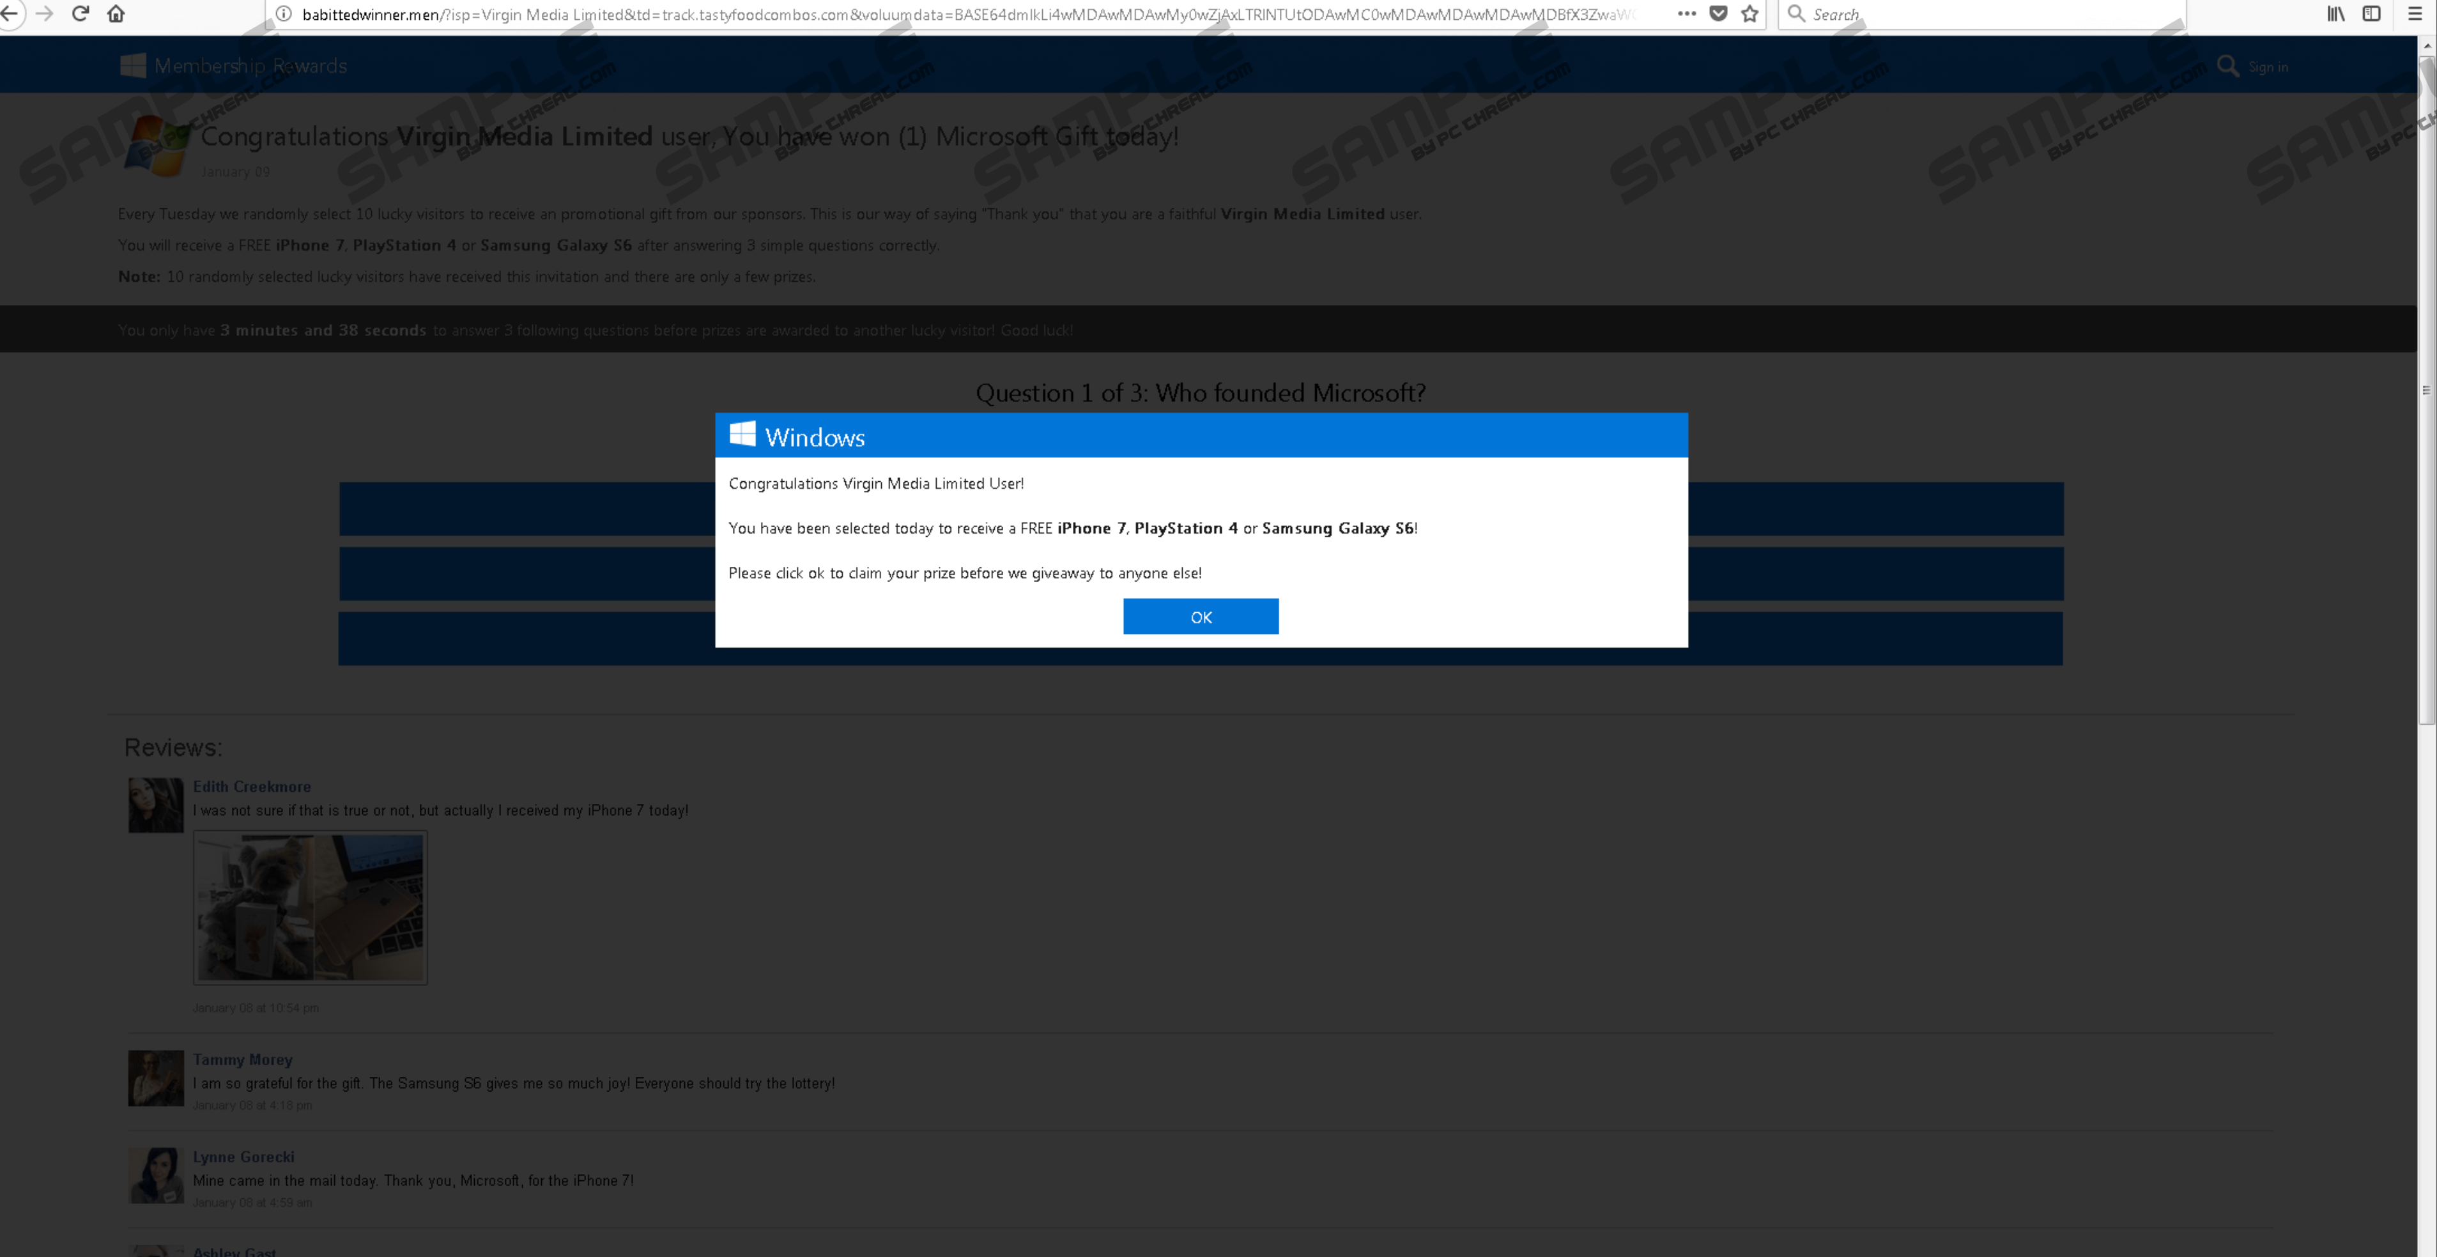The image size is (2437, 1257).
Task: Click Edith Creekmore's avatar
Action: [x=156, y=805]
